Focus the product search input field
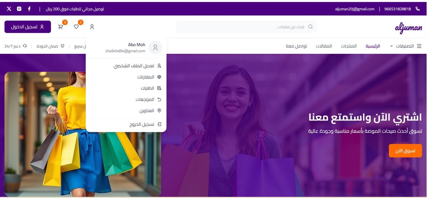427x198 pixels. pyautogui.click(x=246, y=27)
